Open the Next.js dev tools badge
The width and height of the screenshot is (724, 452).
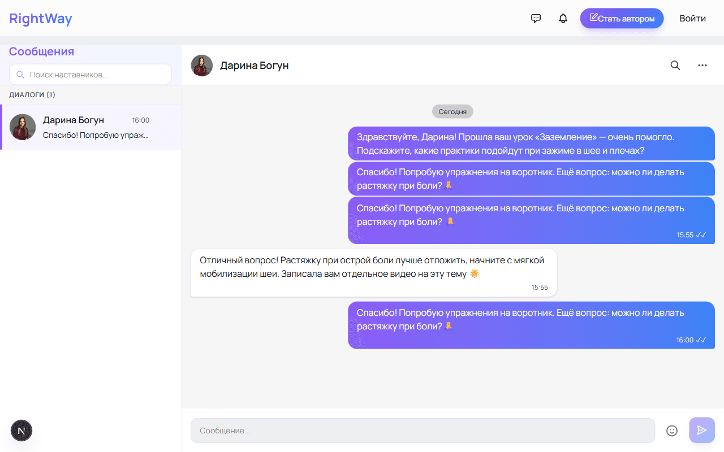21,431
